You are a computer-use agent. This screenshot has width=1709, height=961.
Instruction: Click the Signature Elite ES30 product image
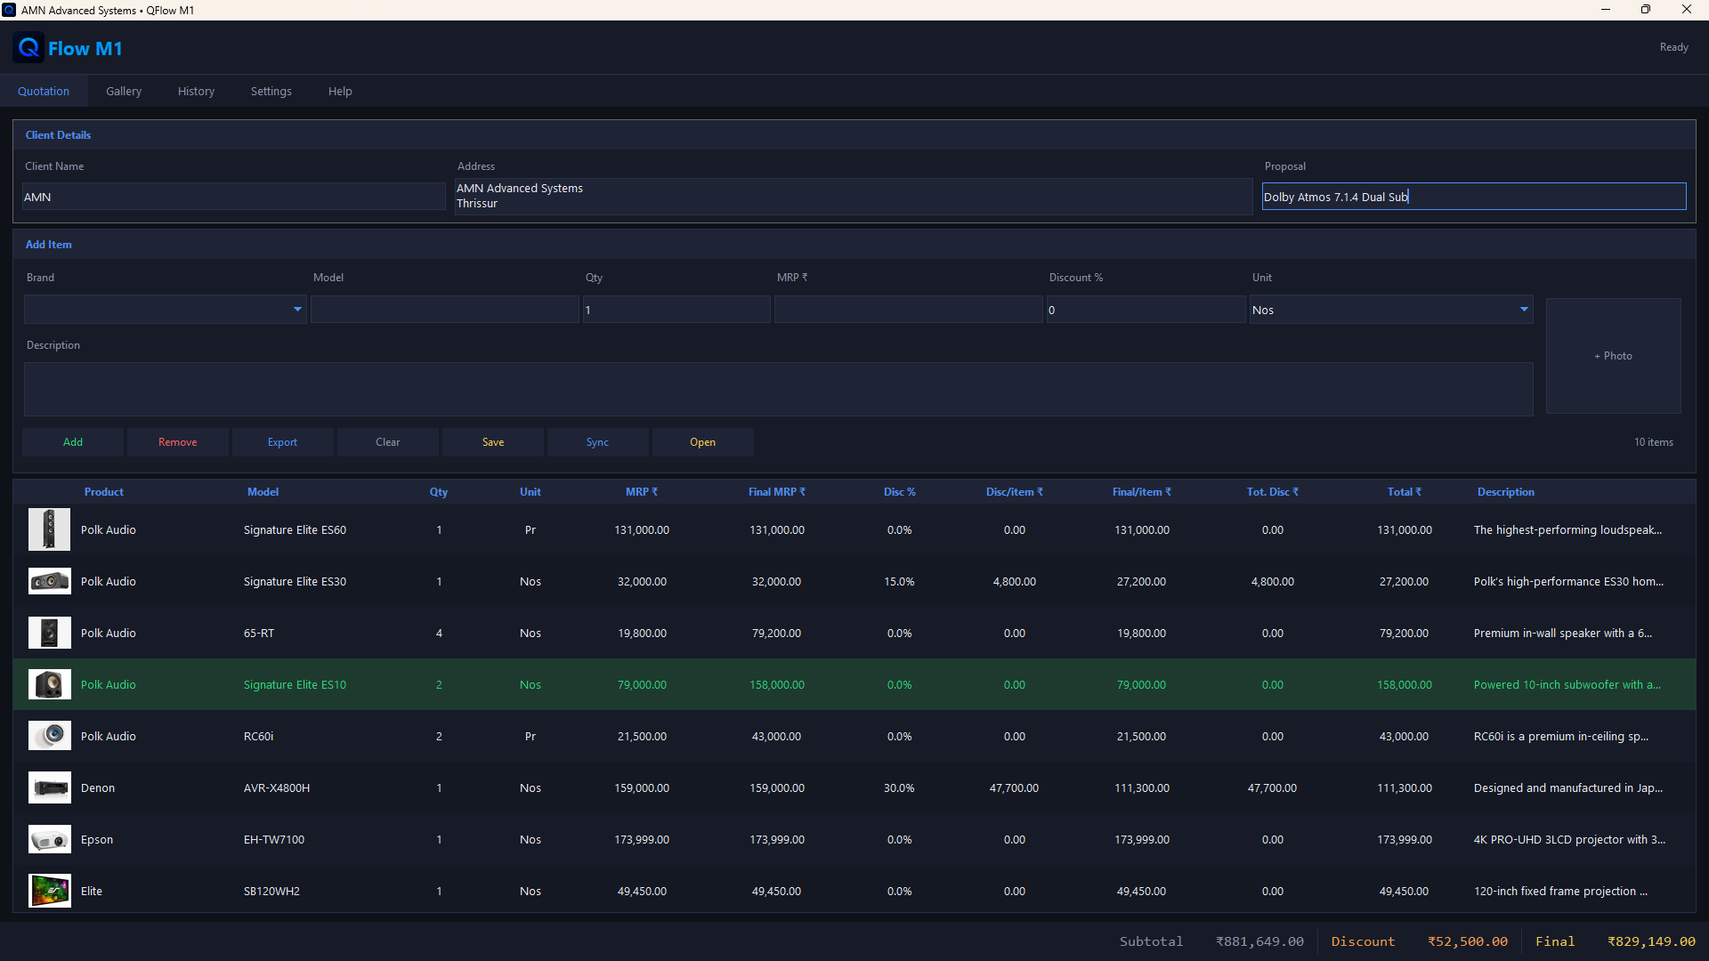pyautogui.click(x=49, y=581)
